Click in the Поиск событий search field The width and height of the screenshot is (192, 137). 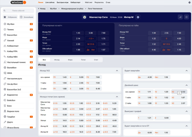pos(18,11)
